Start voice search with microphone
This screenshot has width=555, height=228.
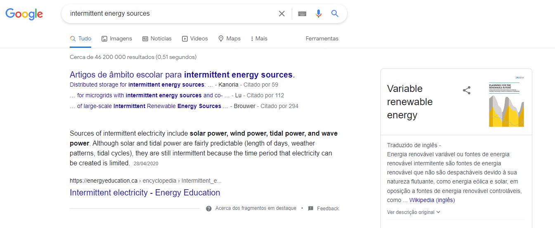point(318,14)
